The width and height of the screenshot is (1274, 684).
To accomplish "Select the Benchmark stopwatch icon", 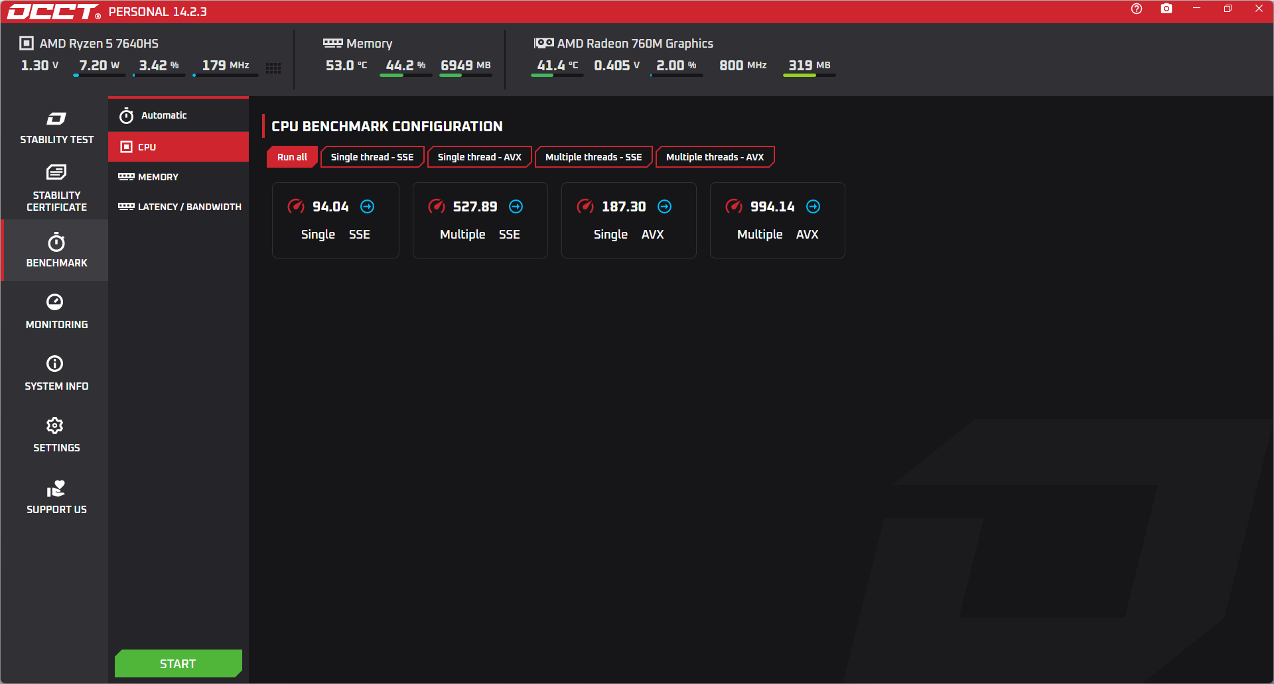I will pos(56,242).
